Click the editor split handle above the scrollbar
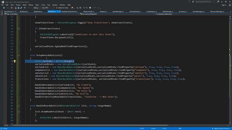The image size is (232, 130). (x=230, y=16)
